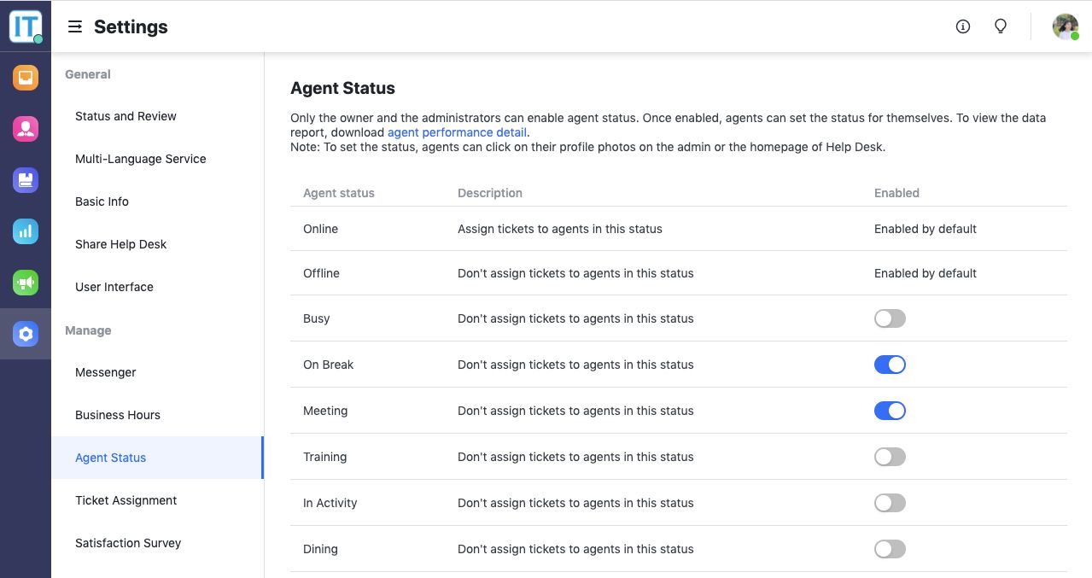Click the IT workspace logo
The width and height of the screenshot is (1092, 578).
(26, 26)
